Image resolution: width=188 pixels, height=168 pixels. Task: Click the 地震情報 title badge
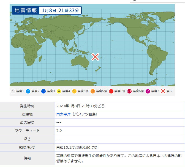pyautogui.click(x=26, y=10)
